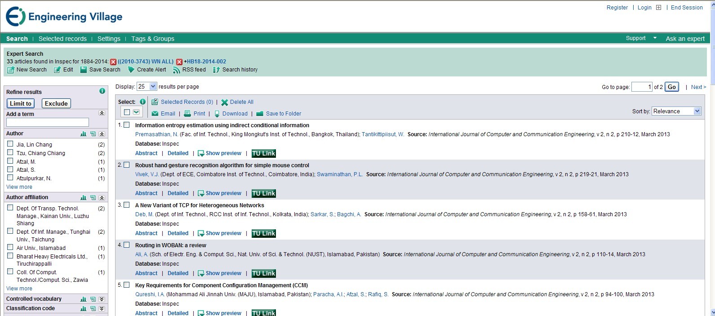Click the Add a term text field
This screenshot has height=316, width=715.
[48, 122]
